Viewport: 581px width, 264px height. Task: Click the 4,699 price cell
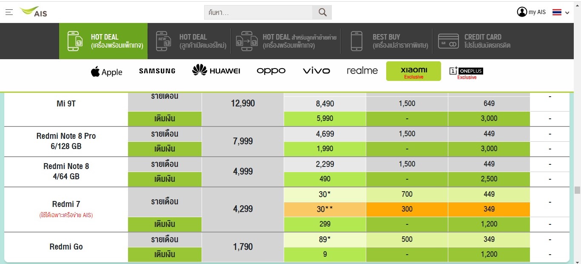pos(325,134)
